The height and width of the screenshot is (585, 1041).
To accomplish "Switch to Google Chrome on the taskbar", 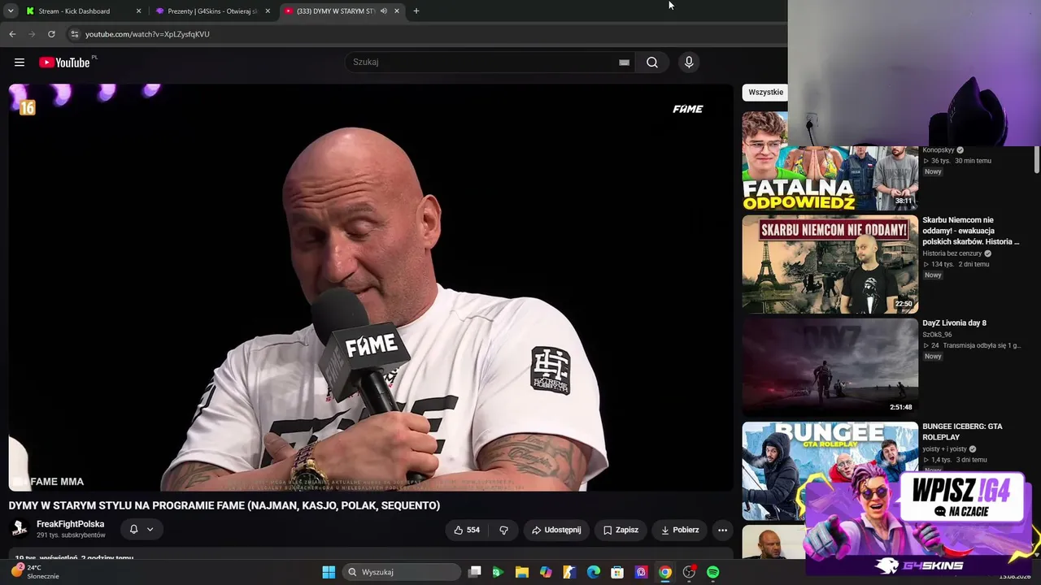I will point(665,572).
